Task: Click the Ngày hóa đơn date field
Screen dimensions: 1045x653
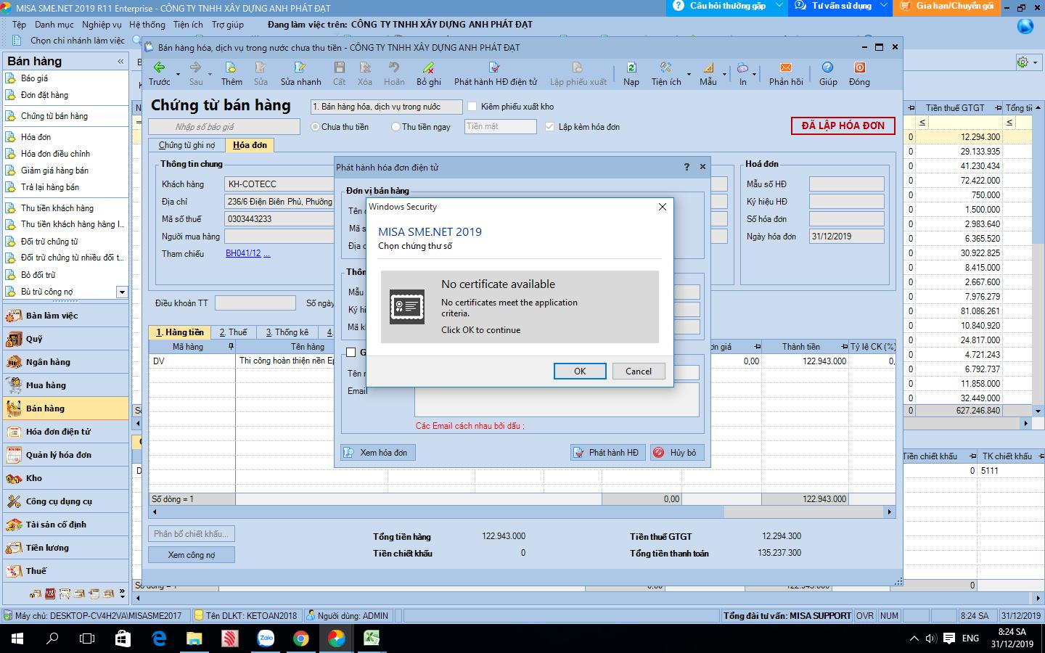Action: pyautogui.click(x=847, y=237)
